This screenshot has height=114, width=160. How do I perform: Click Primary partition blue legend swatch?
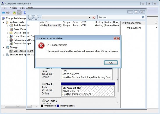[58, 106]
